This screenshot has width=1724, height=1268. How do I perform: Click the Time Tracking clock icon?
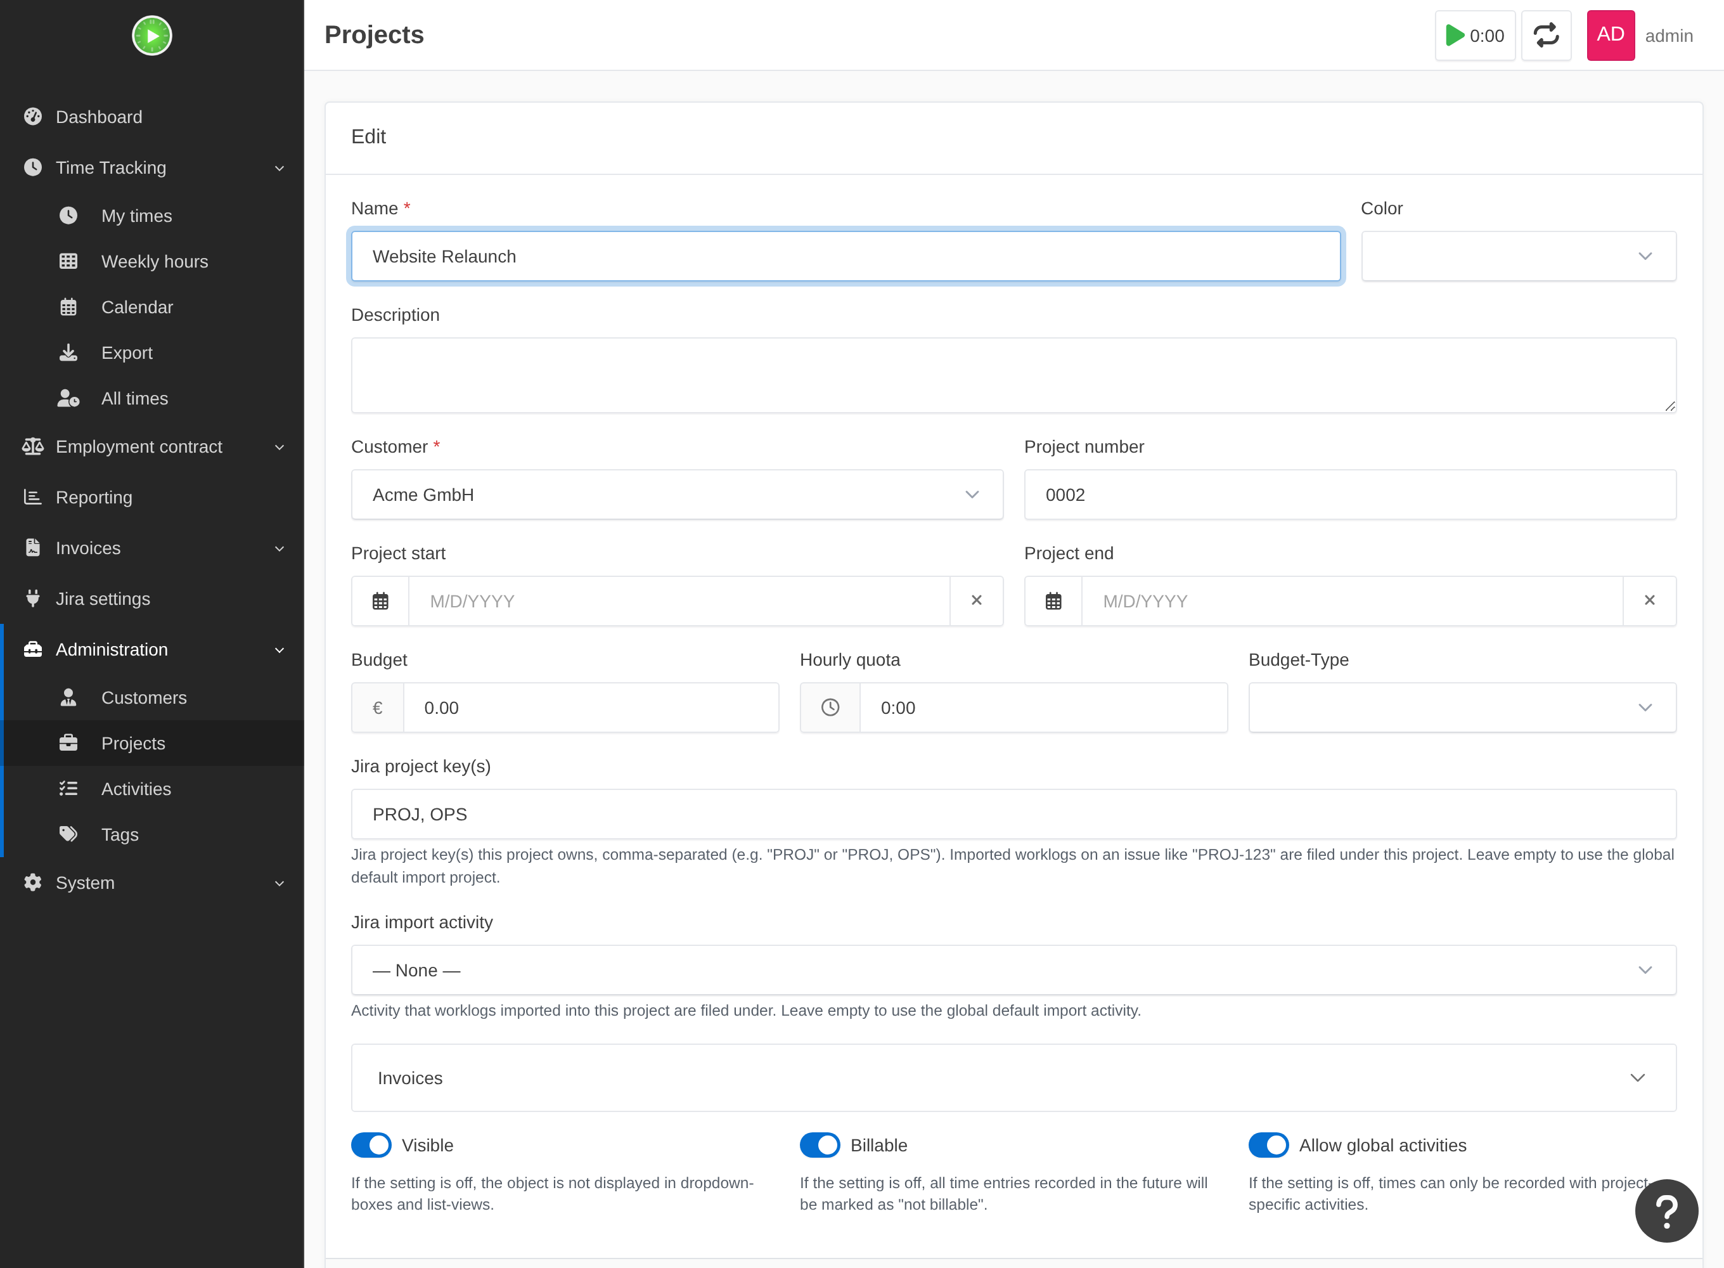point(33,167)
